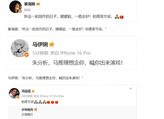Click the crown badge next to 冯远征

(x=33, y=91)
